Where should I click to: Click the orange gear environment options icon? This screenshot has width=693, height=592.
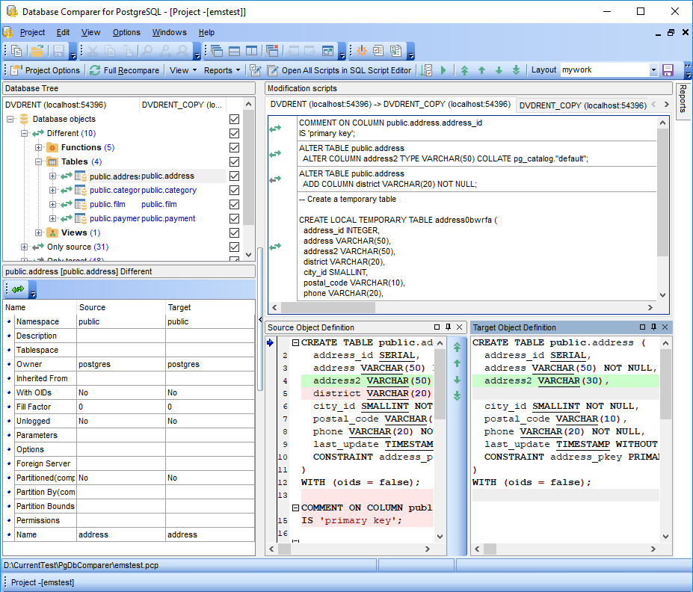click(x=362, y=52)
